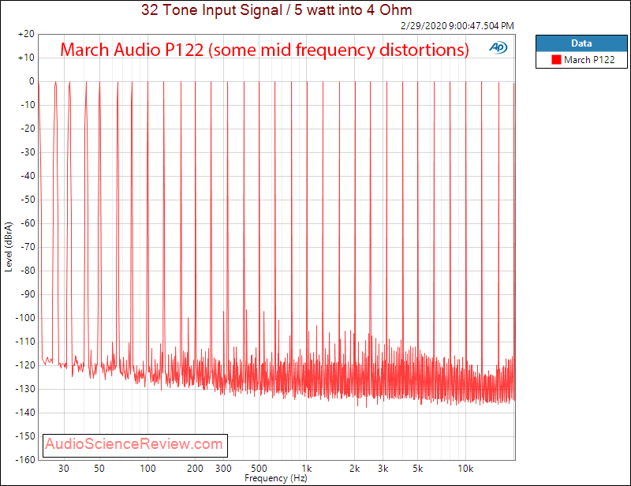Click the -80 y-axis tick label

(x=27, y=271)
